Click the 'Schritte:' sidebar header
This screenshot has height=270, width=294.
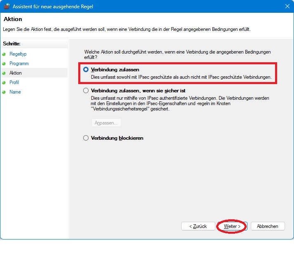(x=12, y=44)
